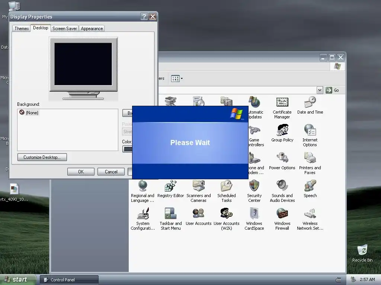The height and width of the screenshot is (285, 381).
Task: Open the Appearance tab
Action: point(92,28)
